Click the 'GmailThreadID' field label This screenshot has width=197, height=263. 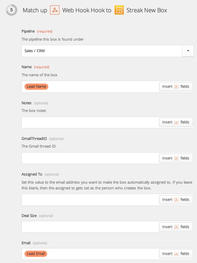tap(34, 138)
